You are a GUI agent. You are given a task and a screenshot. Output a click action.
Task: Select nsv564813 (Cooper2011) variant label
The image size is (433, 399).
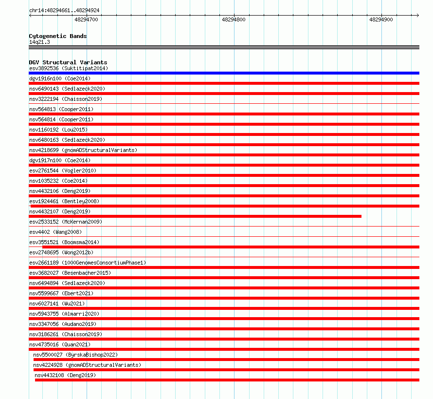(61, 109)
